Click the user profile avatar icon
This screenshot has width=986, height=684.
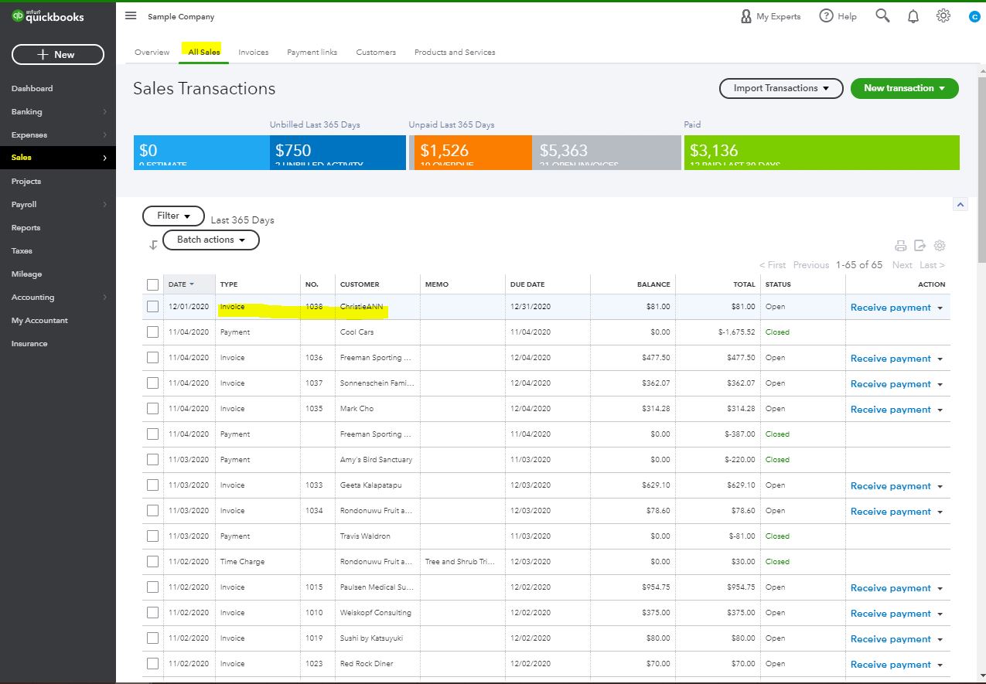(x=974, y=16)
